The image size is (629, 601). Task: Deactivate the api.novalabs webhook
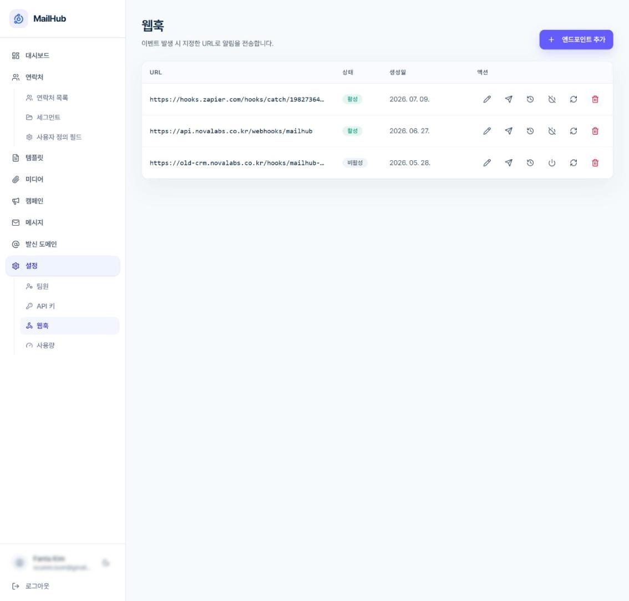pyautogui.click(x=551, y=131)
